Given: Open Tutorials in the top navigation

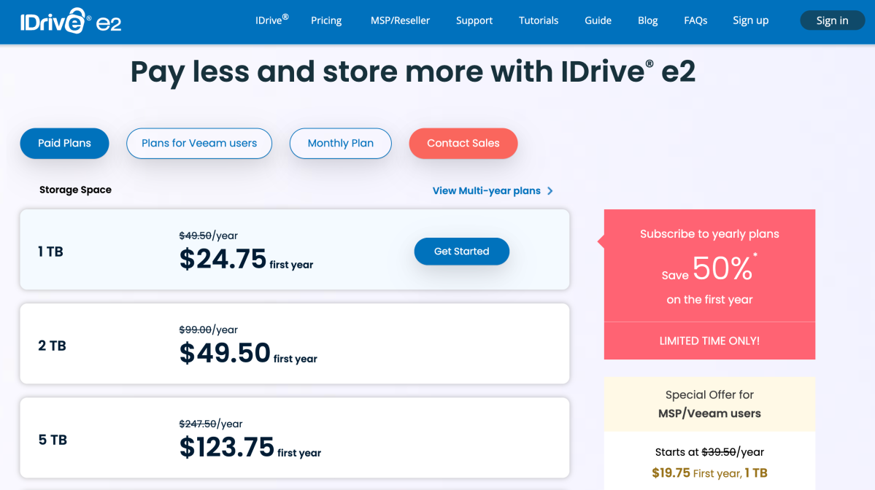Looking at the screenshot, I should coord(539,20).
